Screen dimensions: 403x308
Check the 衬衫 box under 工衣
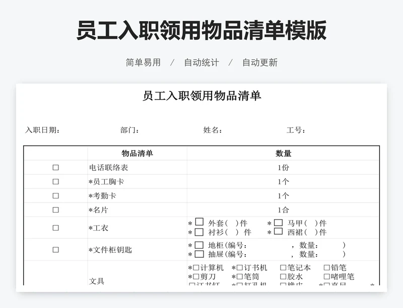(199, 232)
